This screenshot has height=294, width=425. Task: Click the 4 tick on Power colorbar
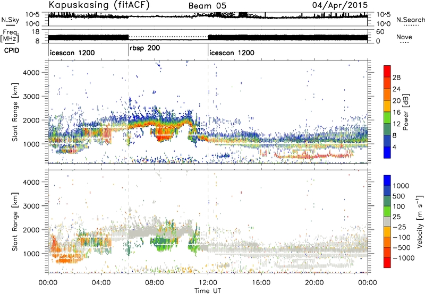click(394, 147)
